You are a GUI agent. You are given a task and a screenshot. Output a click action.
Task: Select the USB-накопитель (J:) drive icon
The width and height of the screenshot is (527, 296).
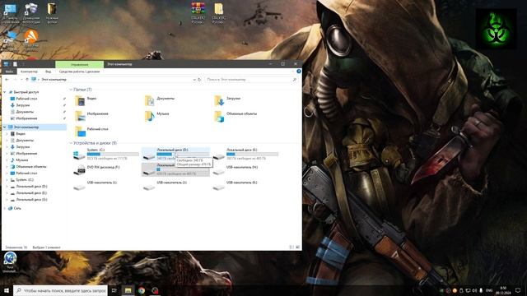(x=149, y=187)
